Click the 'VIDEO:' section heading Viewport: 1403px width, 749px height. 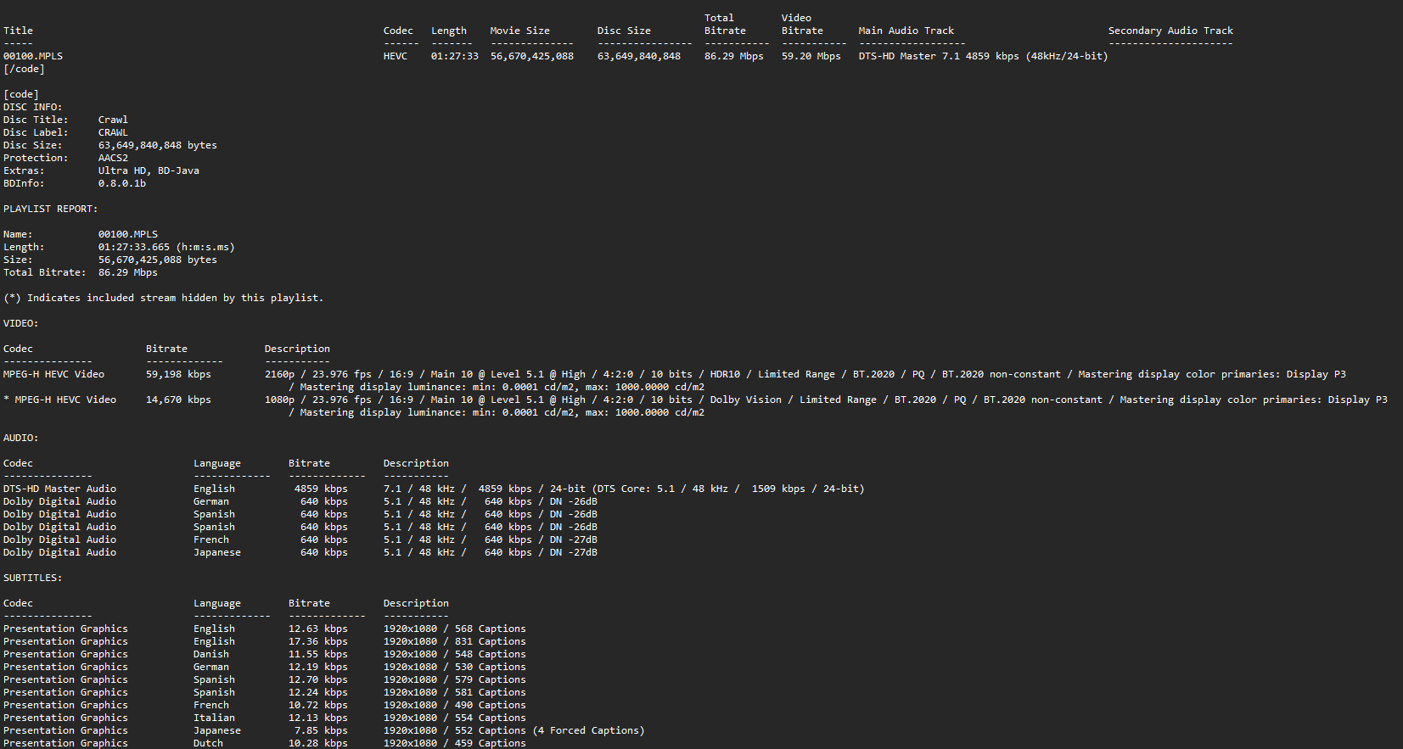click(20, 323)
